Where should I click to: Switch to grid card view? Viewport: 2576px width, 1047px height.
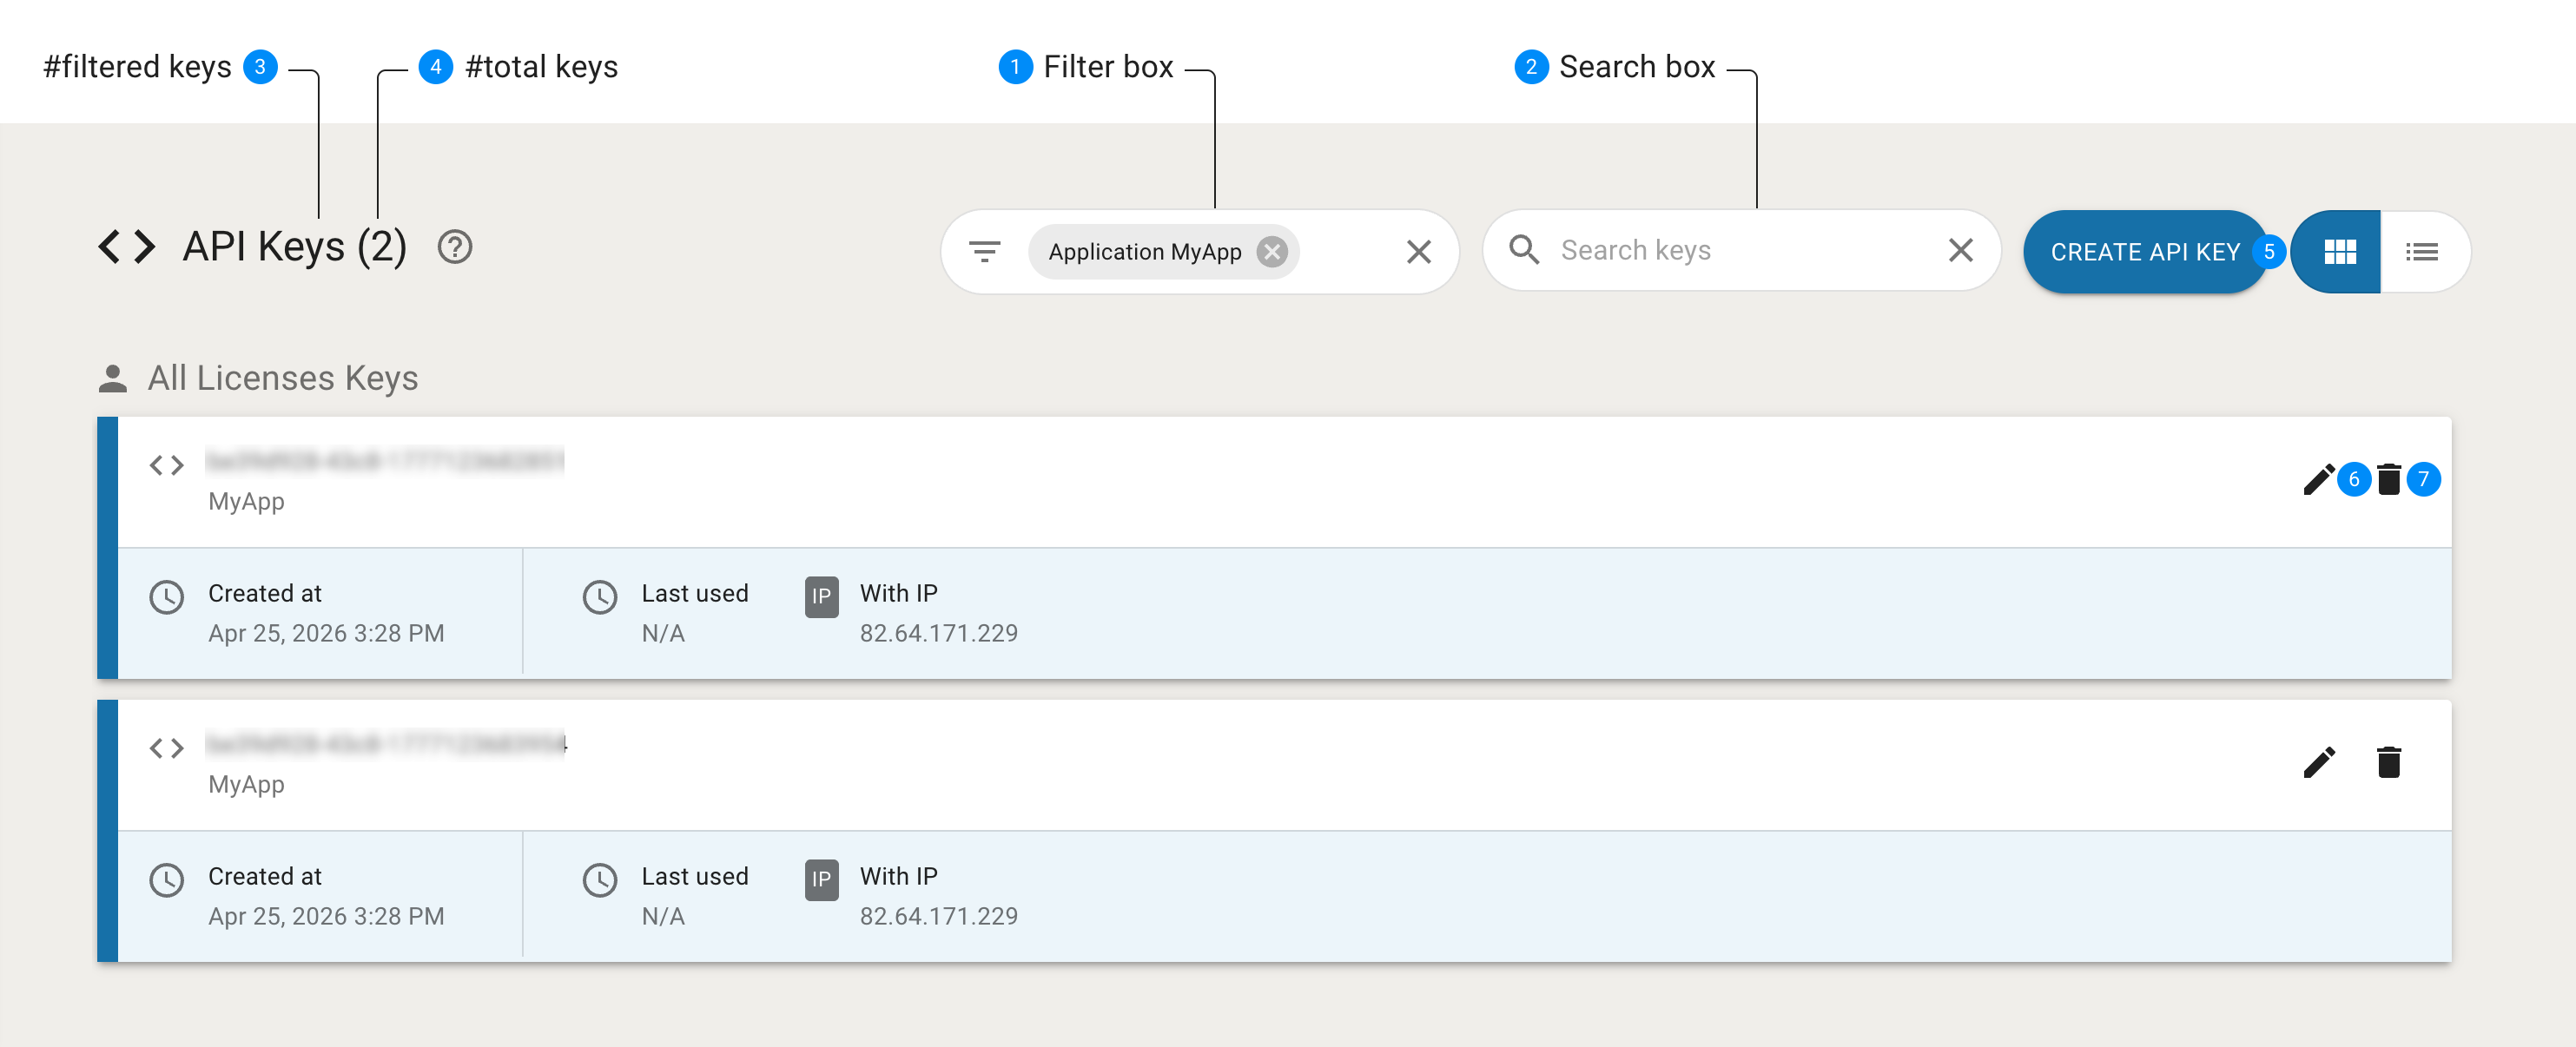tap(2338, 252)
